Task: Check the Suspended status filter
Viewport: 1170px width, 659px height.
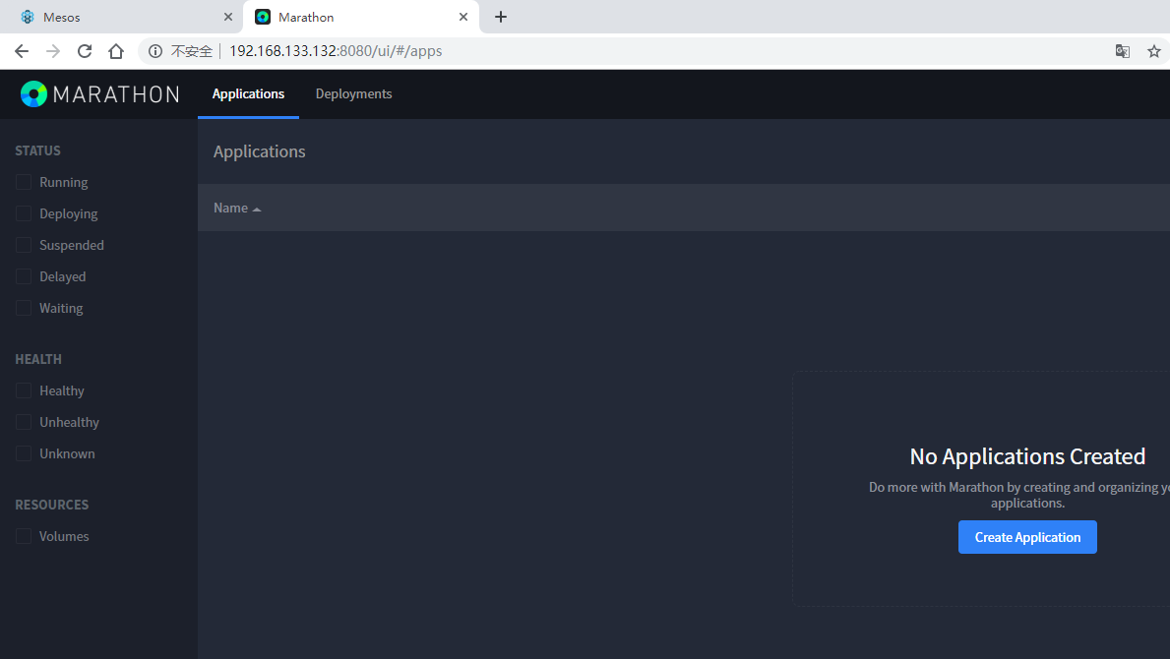Action: coord(24,246)
